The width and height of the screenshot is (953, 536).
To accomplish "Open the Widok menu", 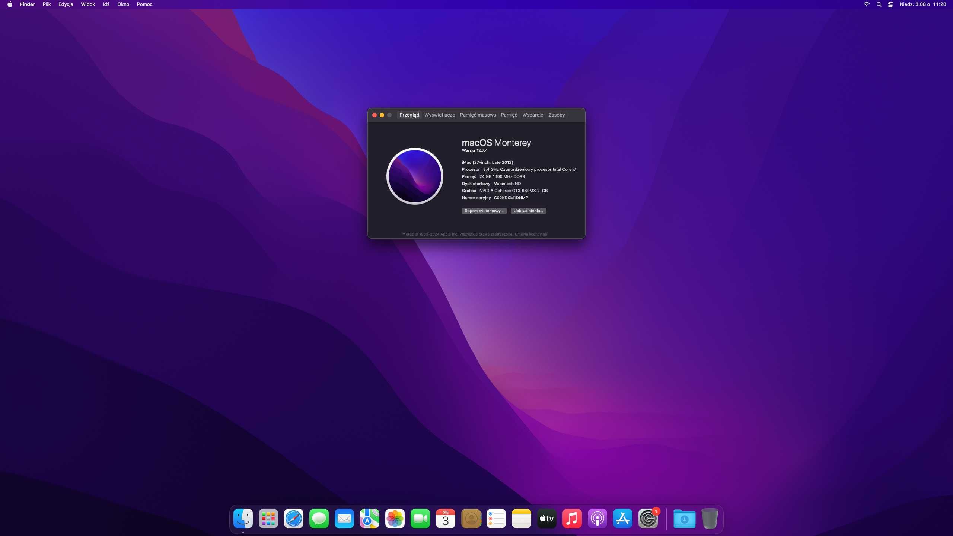I will coord(88,4).
